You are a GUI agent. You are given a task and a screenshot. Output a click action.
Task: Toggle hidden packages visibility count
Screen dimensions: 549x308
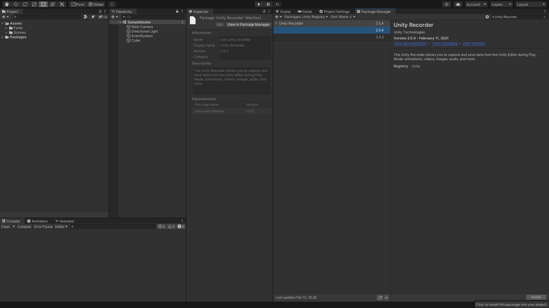[x=103, y=17]
